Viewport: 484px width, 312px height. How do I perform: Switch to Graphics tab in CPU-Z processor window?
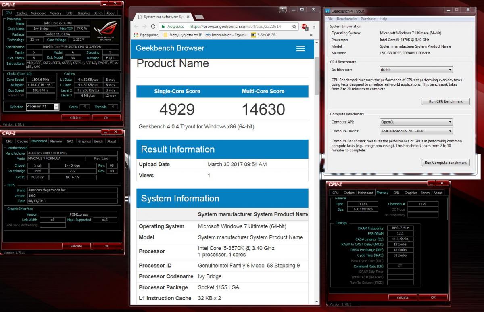click(x=84, y=13)
